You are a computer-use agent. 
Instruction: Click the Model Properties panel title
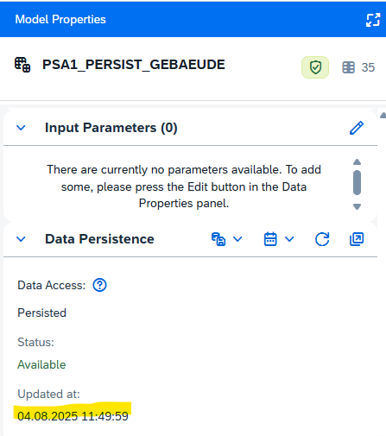coord(60,20)
